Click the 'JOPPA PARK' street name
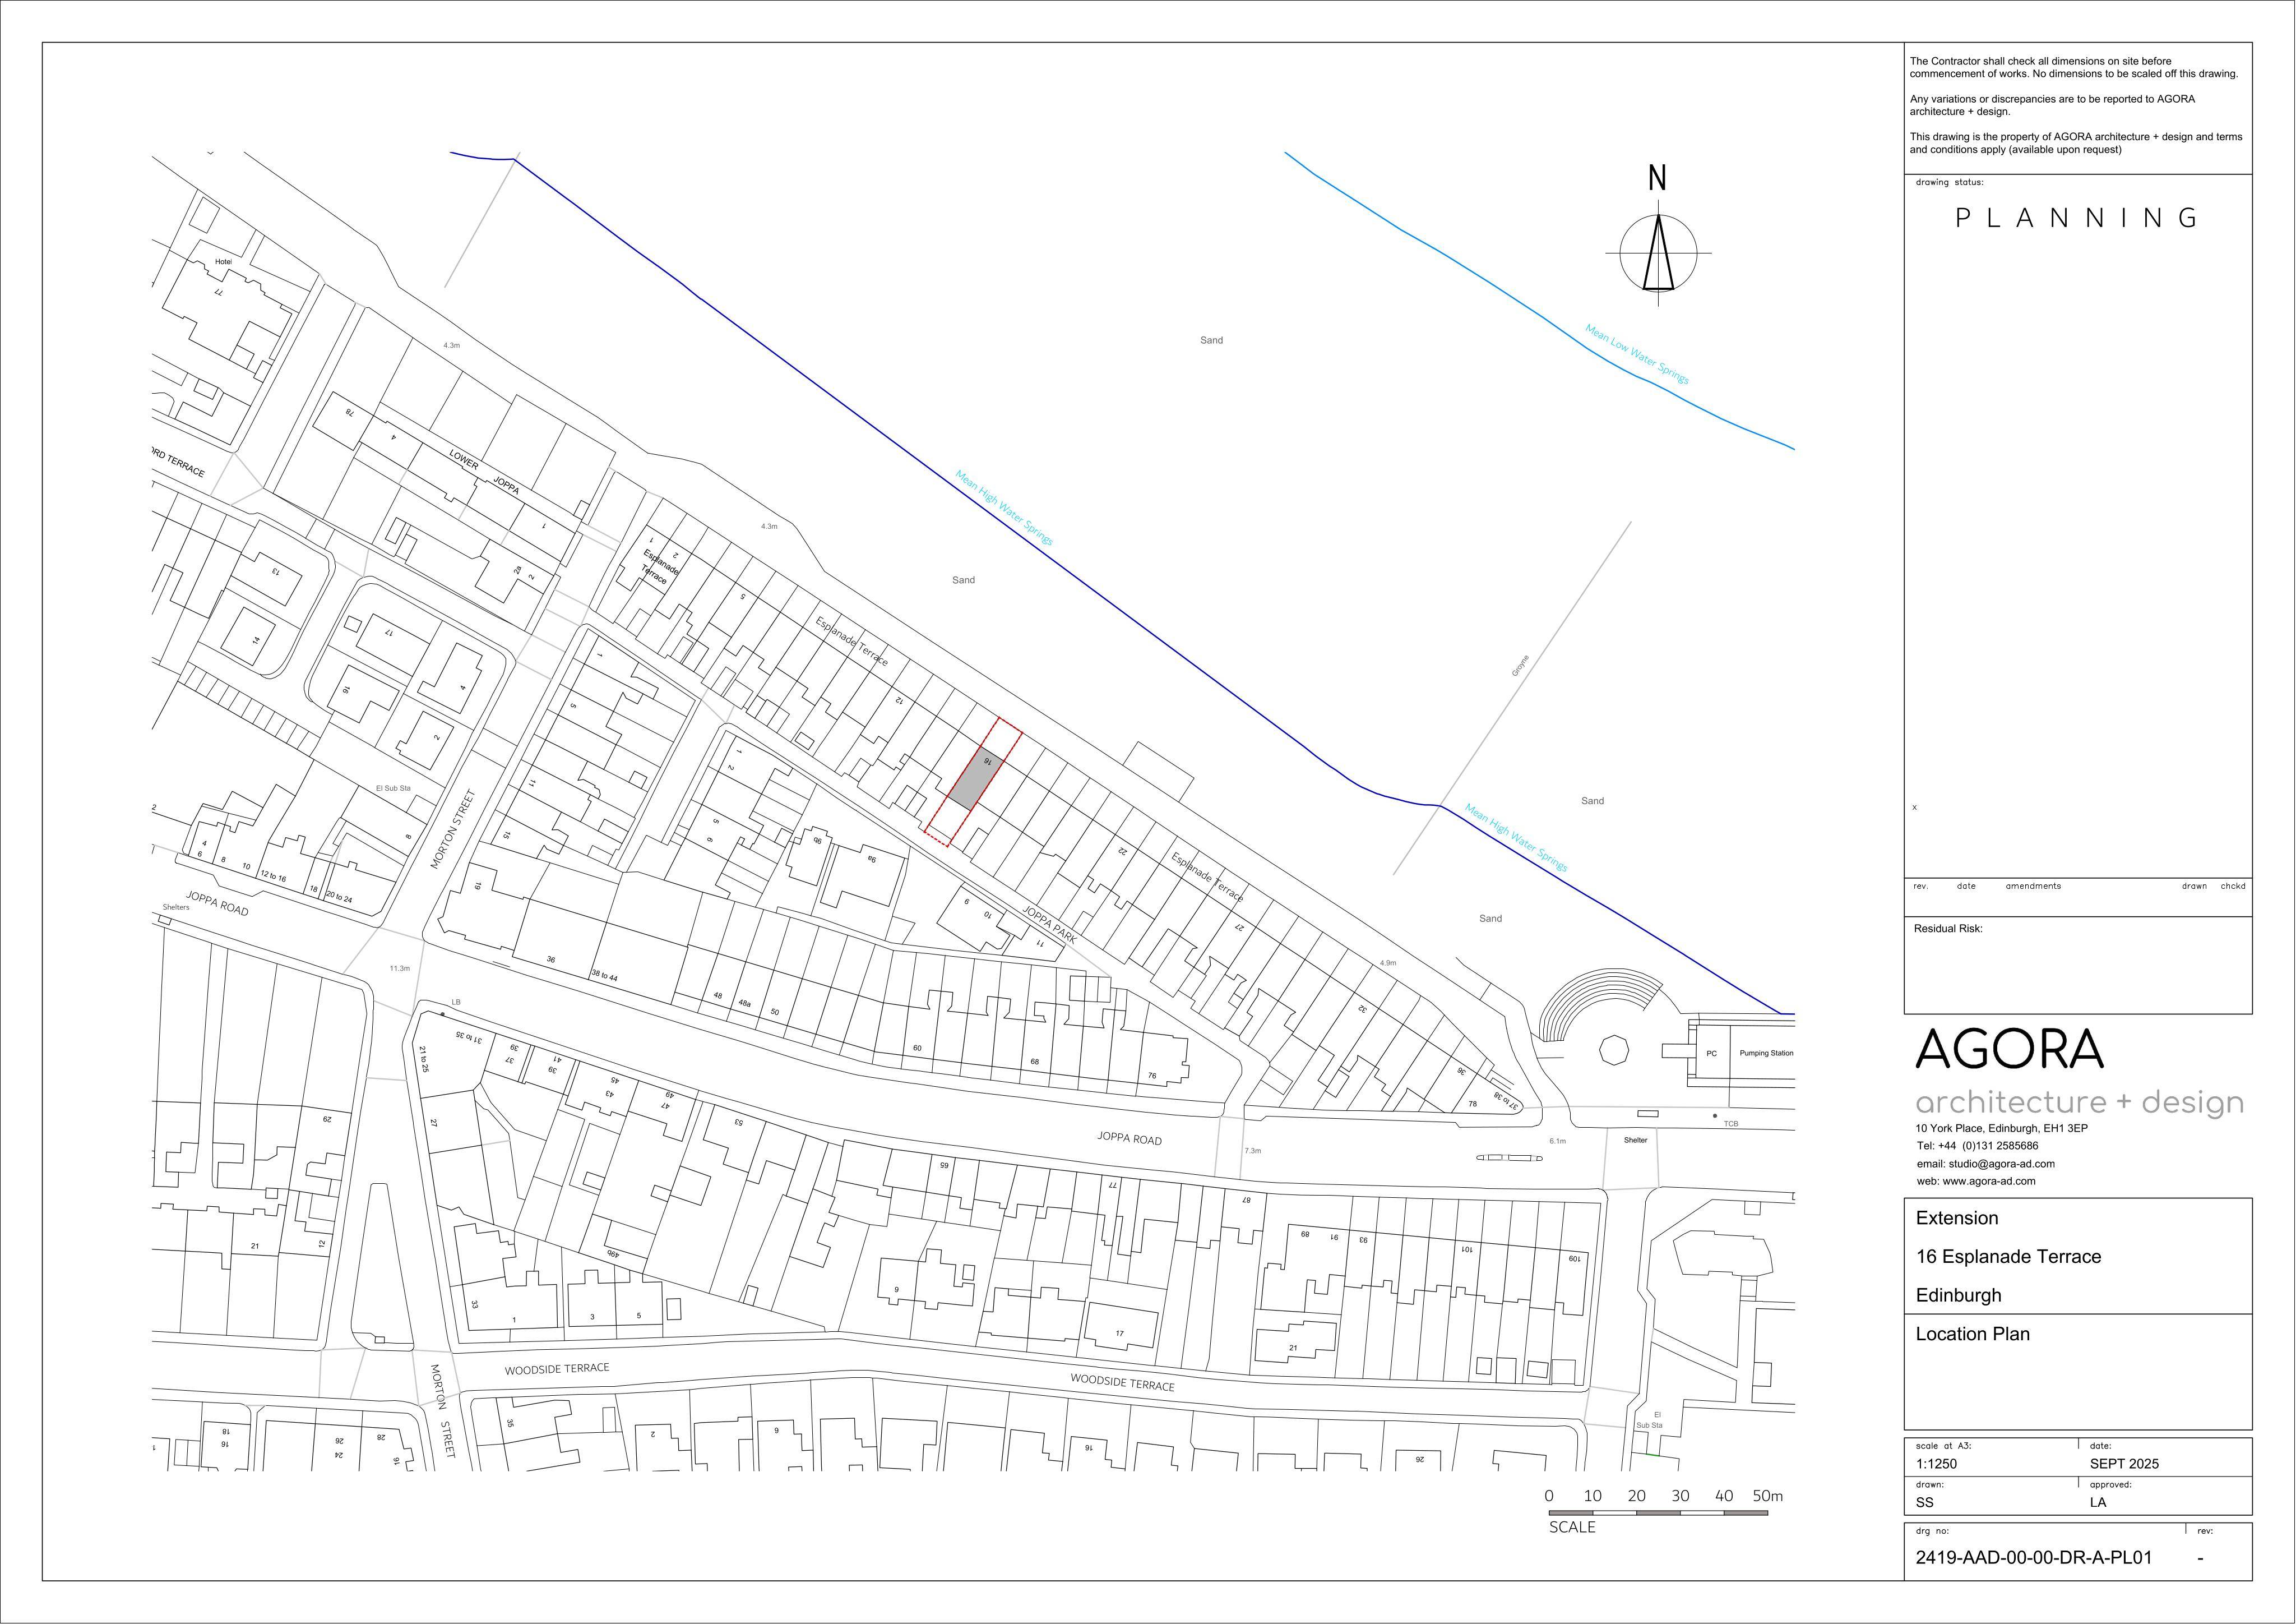 point(1049,925)
